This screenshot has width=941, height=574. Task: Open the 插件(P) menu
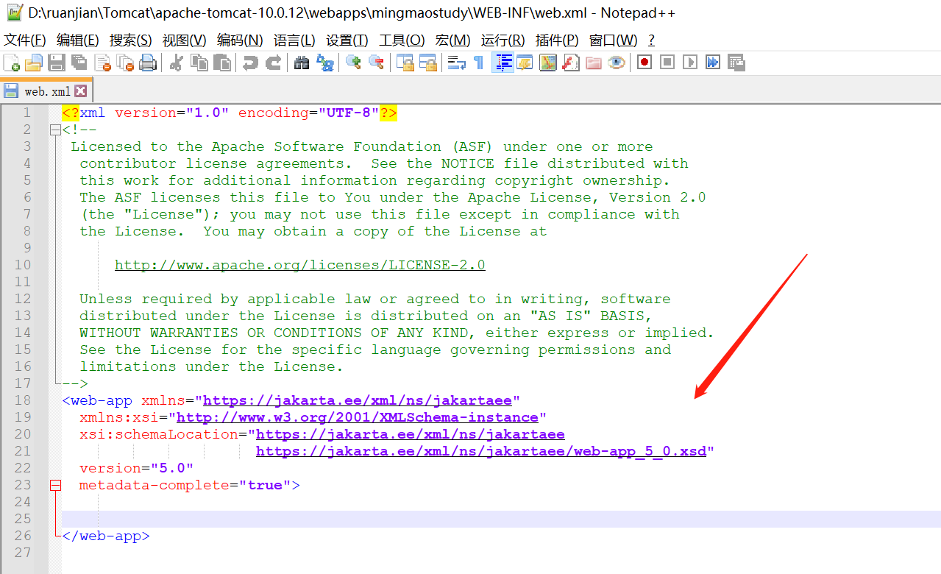pos(557,40)
